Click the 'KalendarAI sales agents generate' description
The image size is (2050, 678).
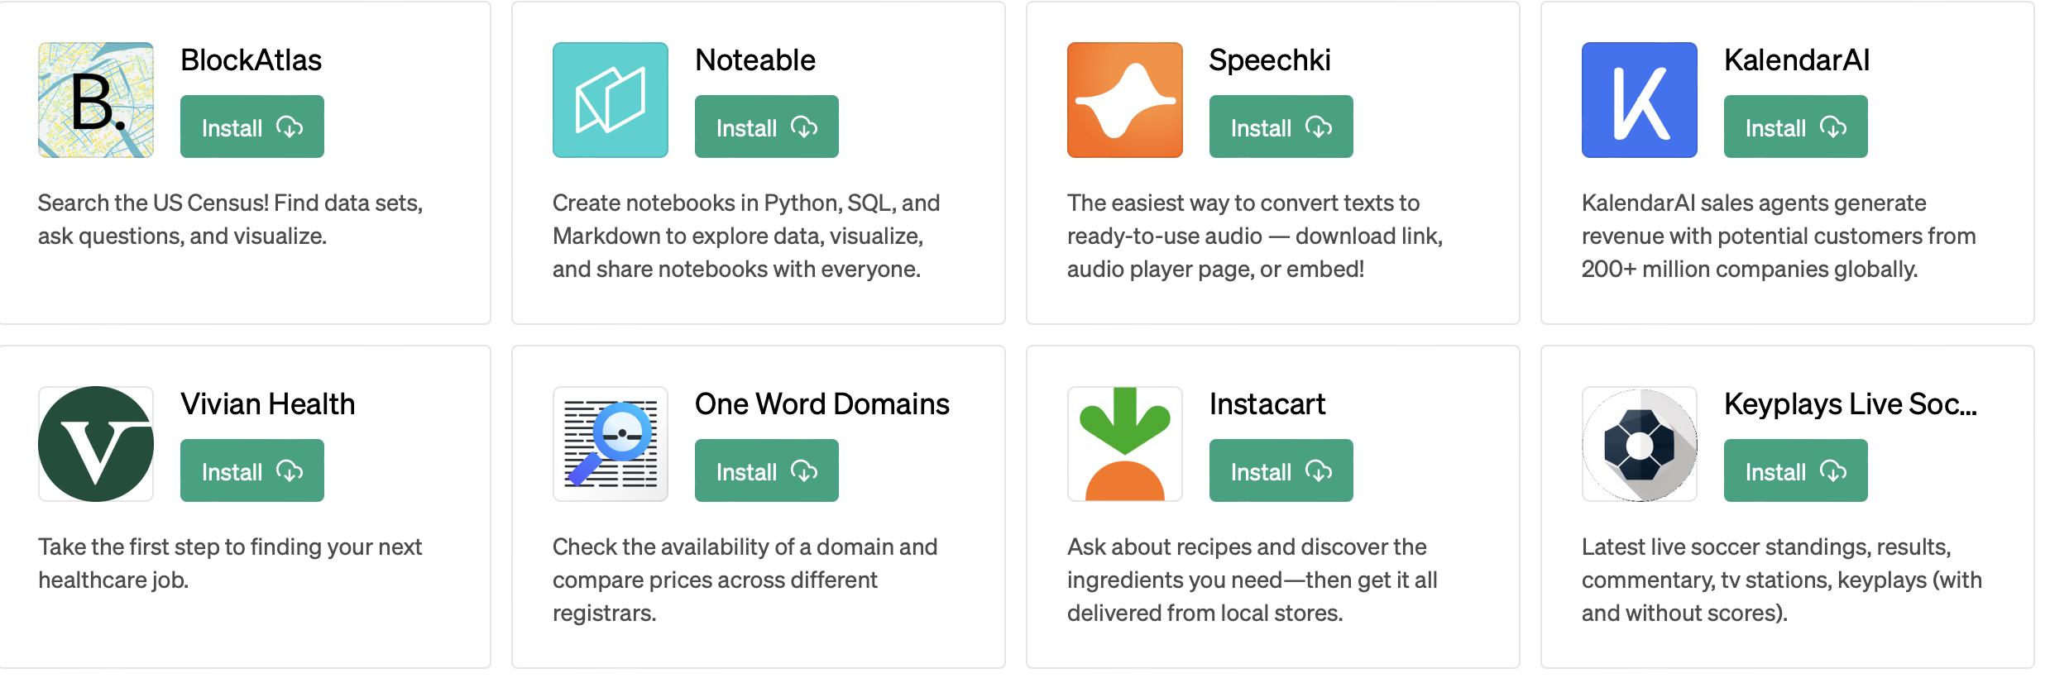coord(1779,236)
